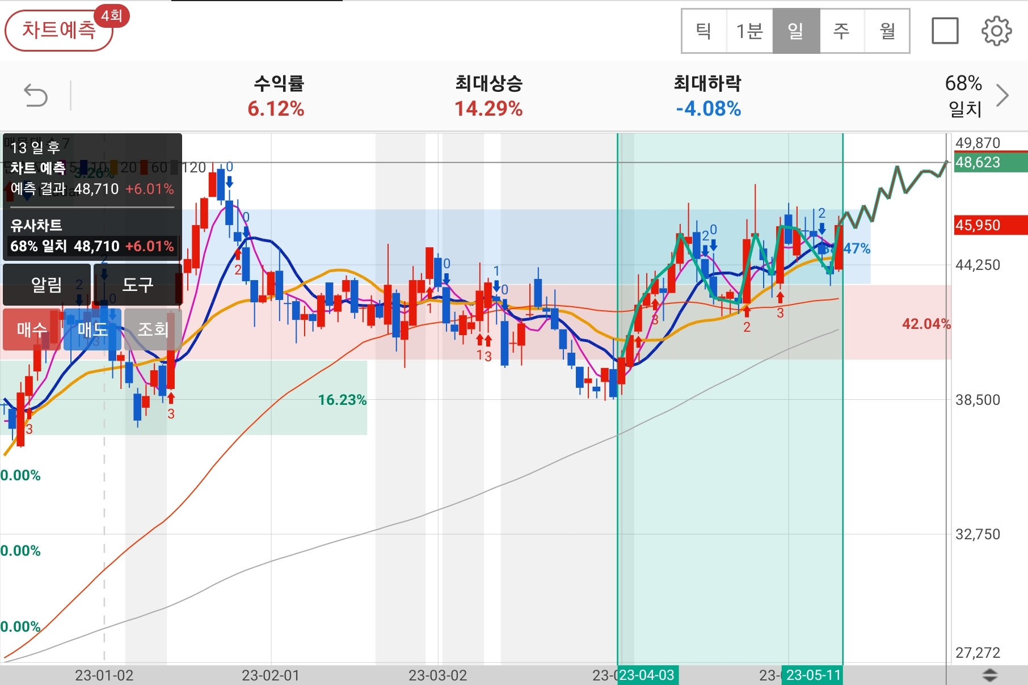The image size is (1028, 685).
Task: Click the 13 일 후 forecast header
Action: (x=35, y=147)
